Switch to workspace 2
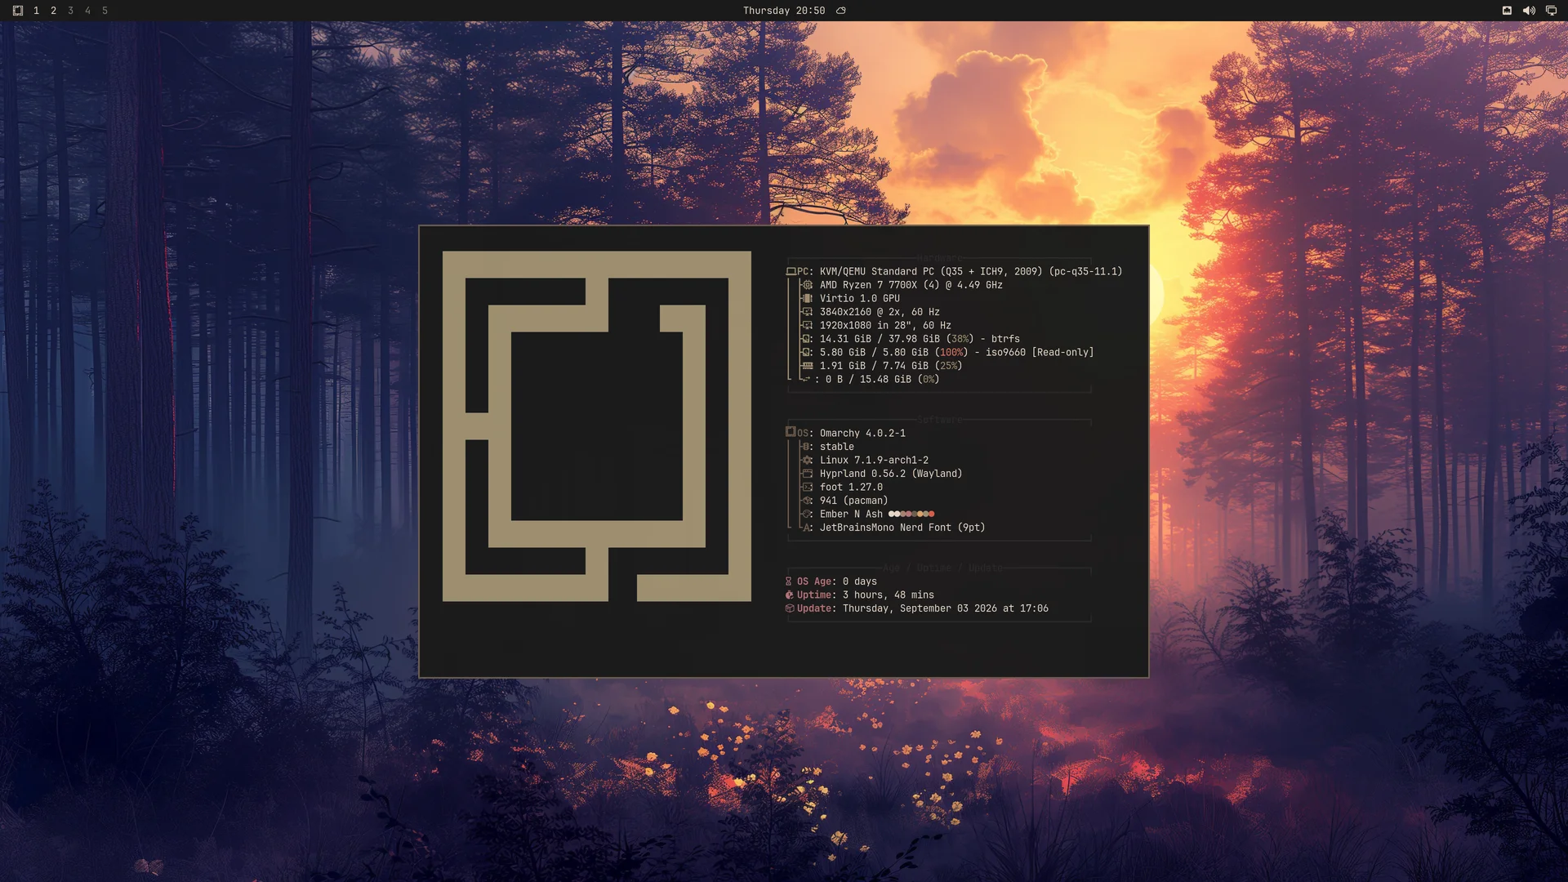Image resolution: width=1568 pixels, height=882 pixels. [x=53, y=11]
